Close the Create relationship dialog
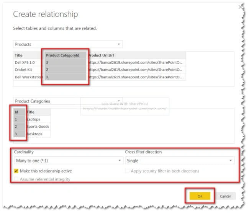Screen dimensions: 249x213 241,7
